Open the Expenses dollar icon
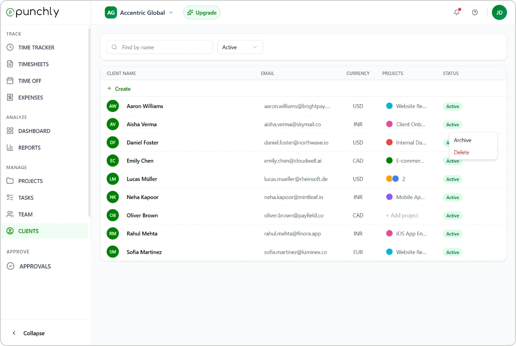Image resolution: width=516 pixels, height=346 pixels. coord(10,98)
